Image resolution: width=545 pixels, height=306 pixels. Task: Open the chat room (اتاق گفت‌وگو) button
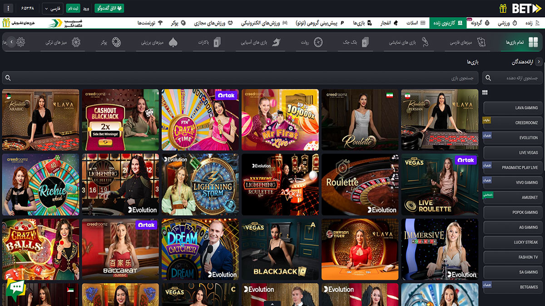109,9
